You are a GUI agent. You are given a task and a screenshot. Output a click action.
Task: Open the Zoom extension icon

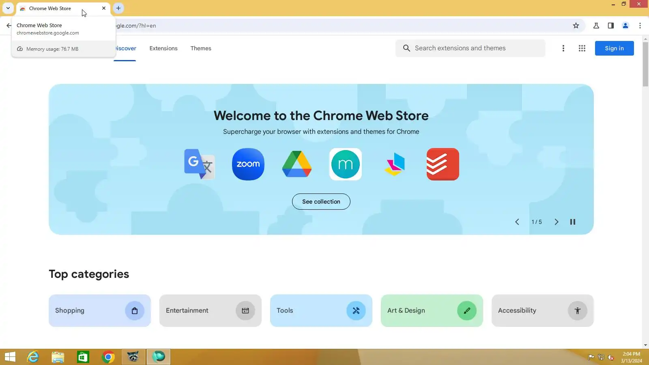pos(248,164)
